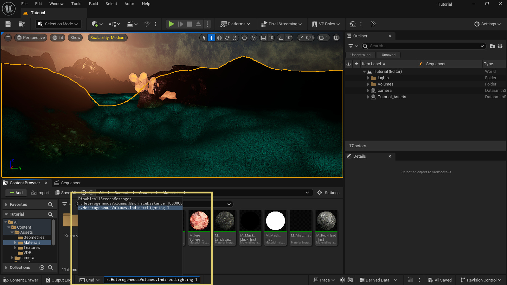The height and width of the screenshot is (285, 507).
Task: Open the Build menu
Action: tap(93, 4)
